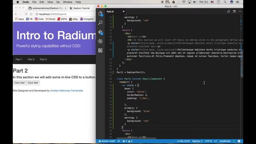Image resolution: width=256 pixels, height=144 pixels.
Task: Click the localhost:3000 address bar
Action: click(x=65, y=14)
